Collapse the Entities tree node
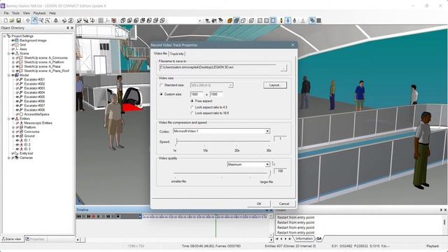The width and height of the screenshot is (448, 252). [9, 118]
